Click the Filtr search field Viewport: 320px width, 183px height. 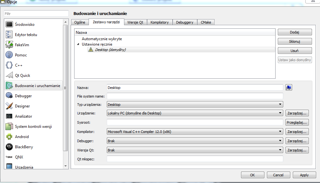(36, 14)
